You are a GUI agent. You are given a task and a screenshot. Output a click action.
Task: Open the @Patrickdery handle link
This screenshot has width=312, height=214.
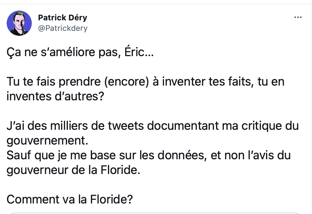pos(63,28)
